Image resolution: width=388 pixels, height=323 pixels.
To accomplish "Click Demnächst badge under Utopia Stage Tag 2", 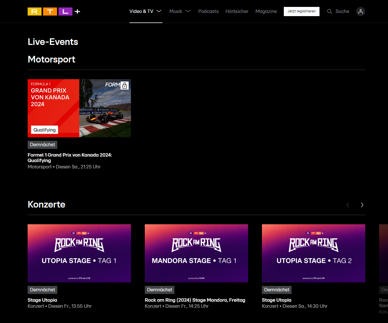I will click(277, 290).
